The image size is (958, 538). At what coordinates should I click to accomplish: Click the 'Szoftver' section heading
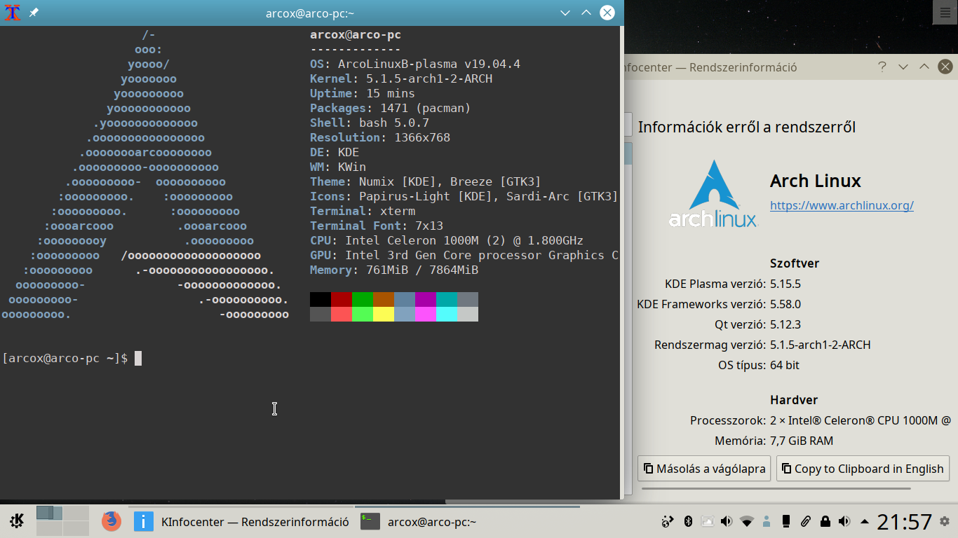795,263
